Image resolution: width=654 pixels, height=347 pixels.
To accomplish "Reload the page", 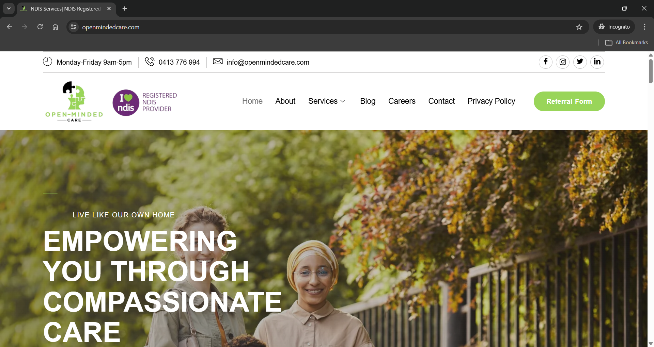I will [40, 27].
